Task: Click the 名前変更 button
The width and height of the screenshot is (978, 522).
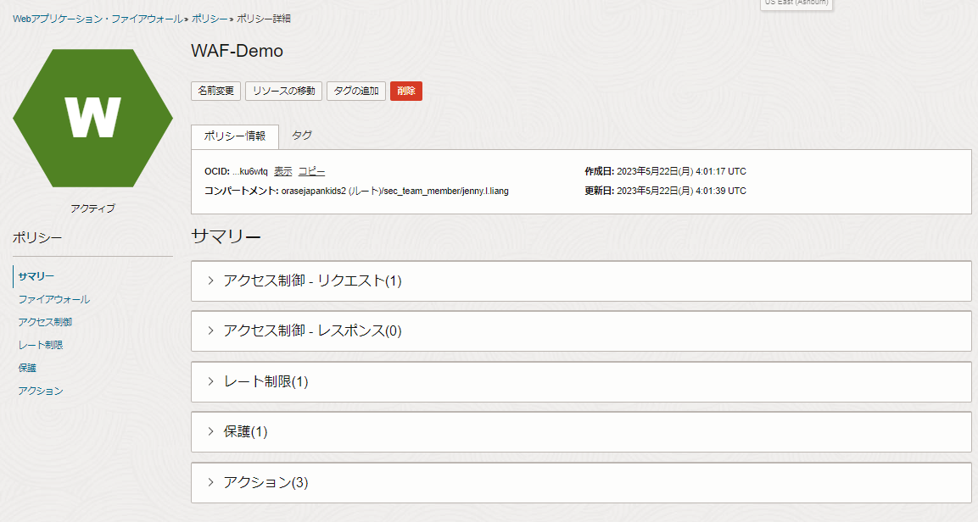Action: (x=215, y=91)
